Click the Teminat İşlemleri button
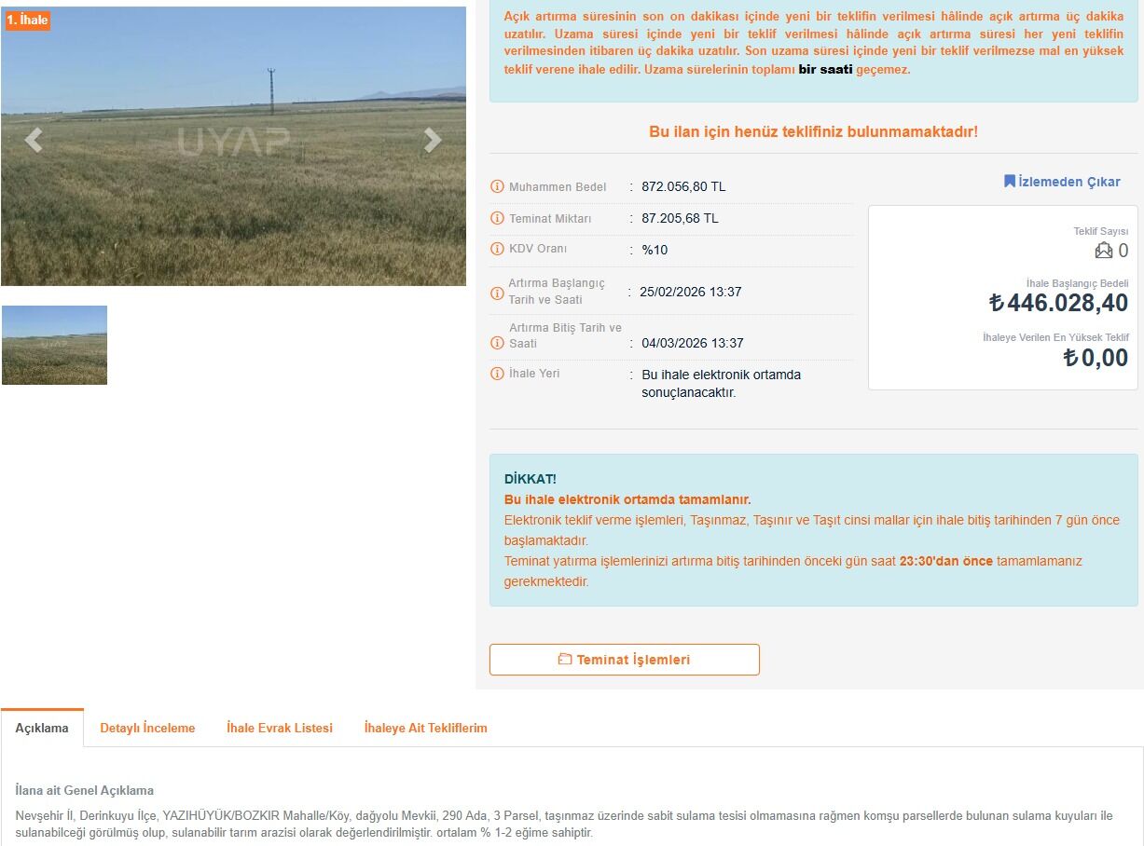1144x846 pixels. coord(625,660)
